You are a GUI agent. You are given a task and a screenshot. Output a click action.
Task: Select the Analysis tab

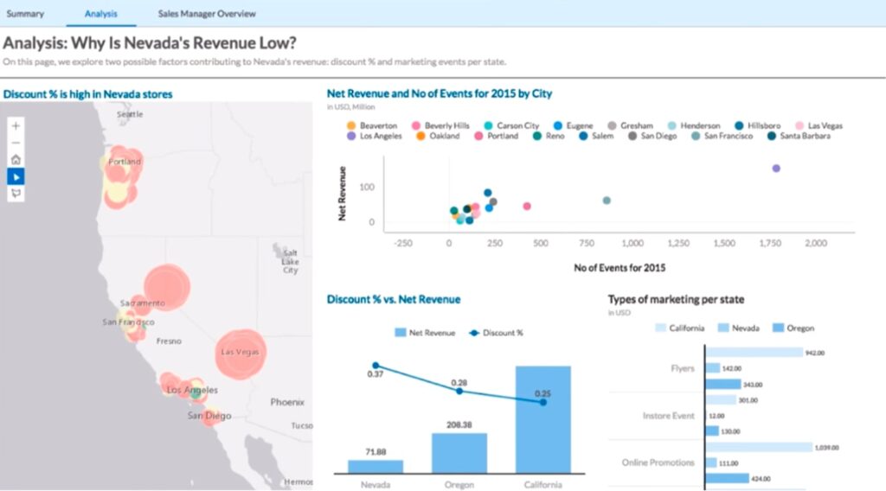pos(101,14)
